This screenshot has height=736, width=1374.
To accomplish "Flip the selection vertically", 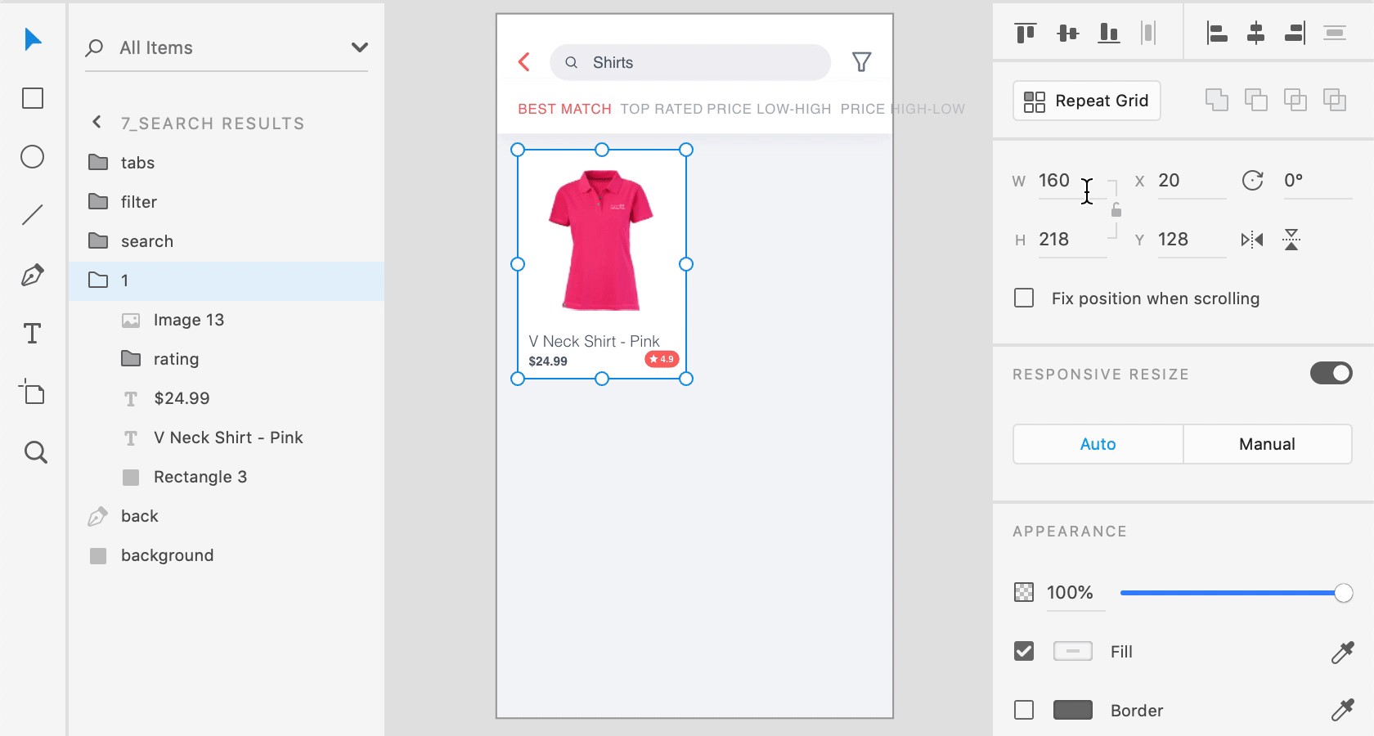I will coord(1291,240).
